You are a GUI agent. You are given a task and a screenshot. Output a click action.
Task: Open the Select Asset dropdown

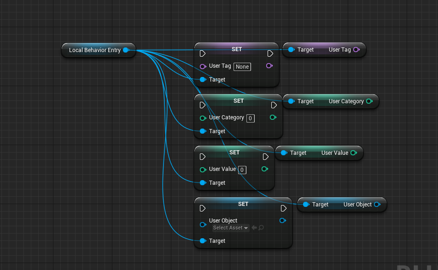coord(230,228)
